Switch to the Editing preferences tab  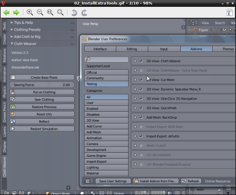click(x=132, y=49)
